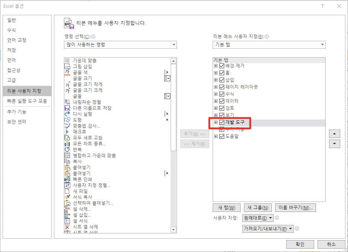The image size is (348, 252).
Task: Click the 모두 새로 고침 icon
Action: point(67,138)
